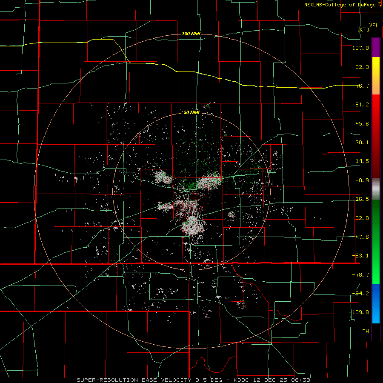Viewport: 383px width, 383px height.
Task: Click the 30.1 velocity scale value
Action: point(362,143)
